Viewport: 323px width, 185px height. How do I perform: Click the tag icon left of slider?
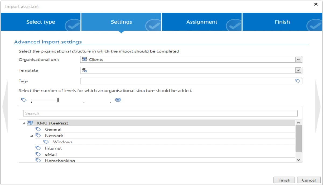click(24, 100)
